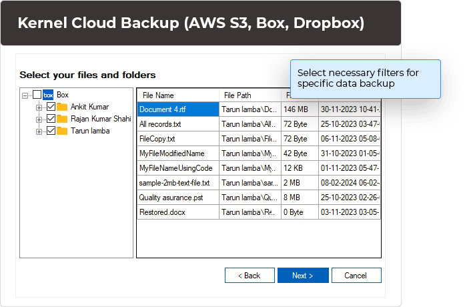Click the 146 MB size cell
This screenshot has height=307, width=467.
point(300,109)
